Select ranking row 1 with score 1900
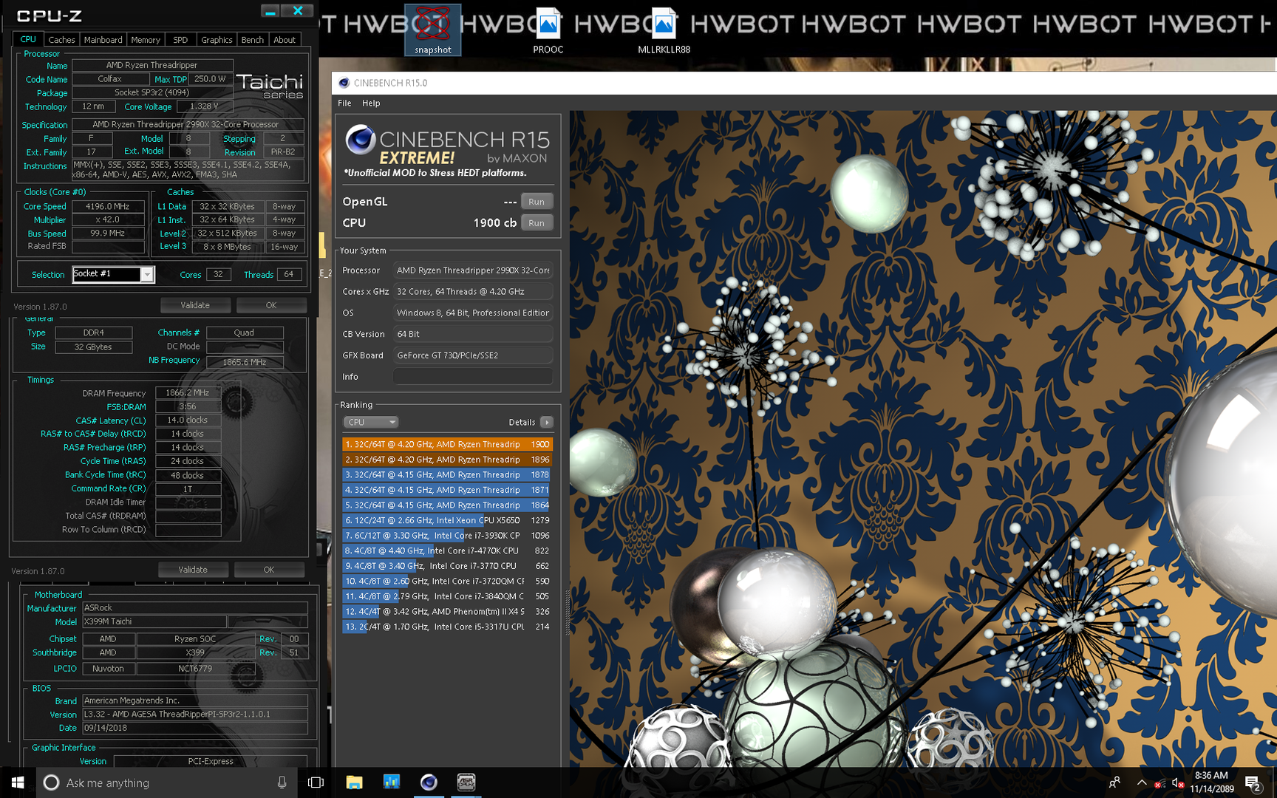Screen dimensions: 1277x798 [448, 444]
